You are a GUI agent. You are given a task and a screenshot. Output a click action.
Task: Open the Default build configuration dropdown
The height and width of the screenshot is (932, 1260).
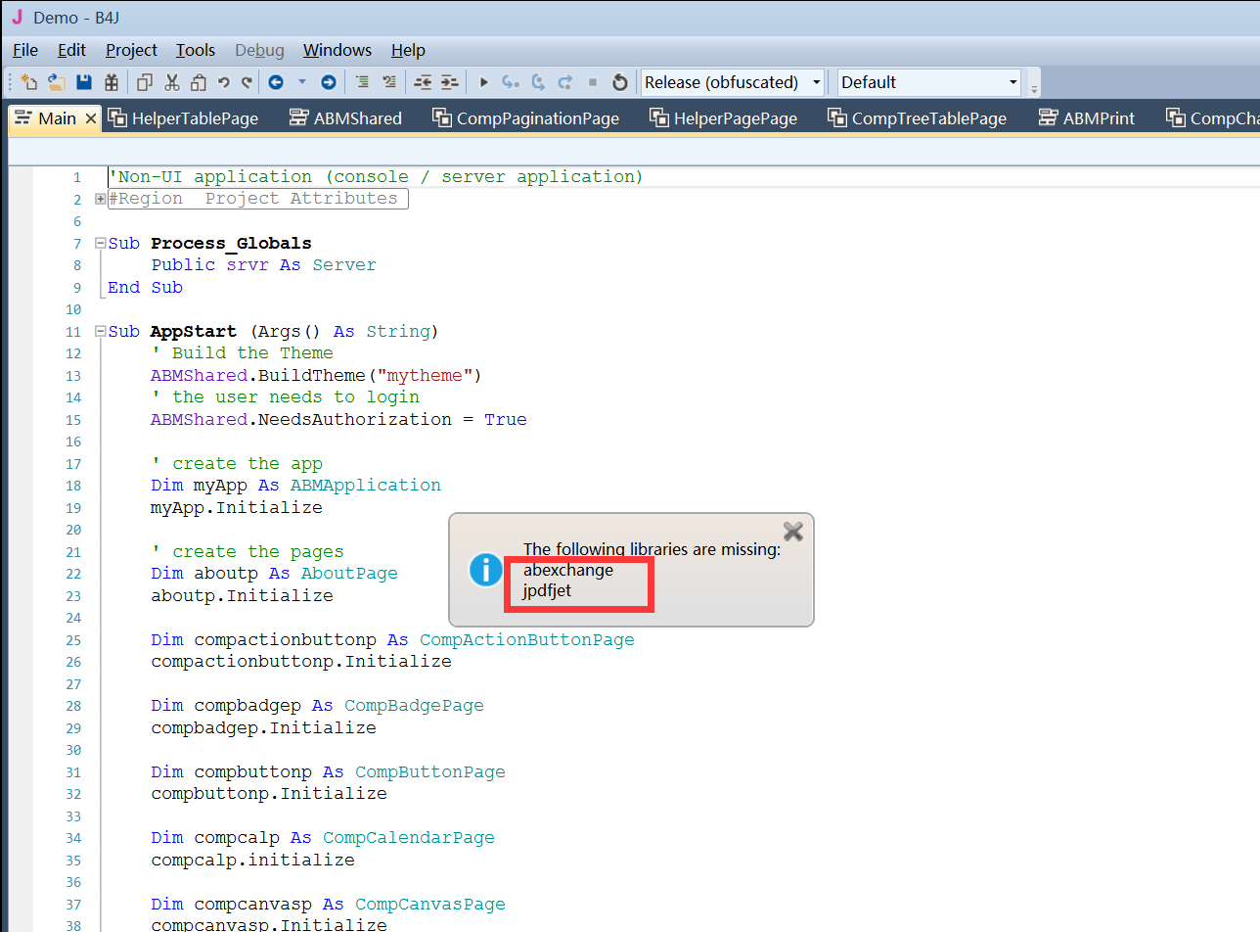929,82
